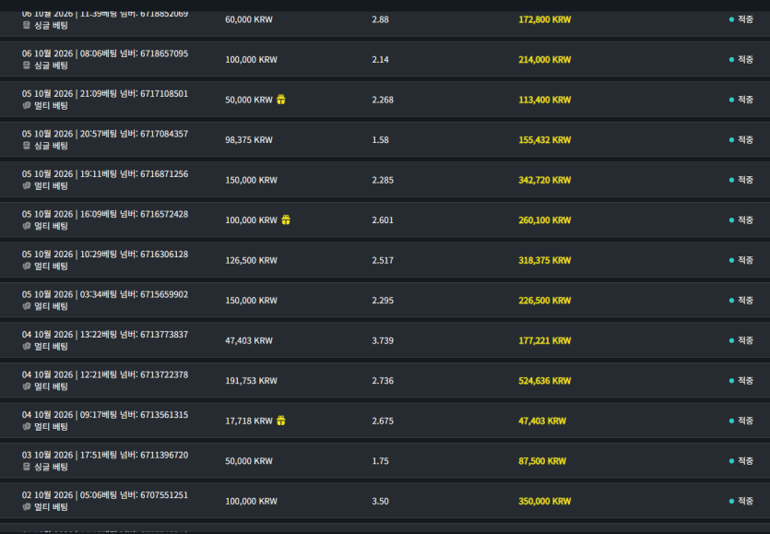Click the gift icon beside the 17,718 KRW stake
770x534 pixels.
pos(281,421)
